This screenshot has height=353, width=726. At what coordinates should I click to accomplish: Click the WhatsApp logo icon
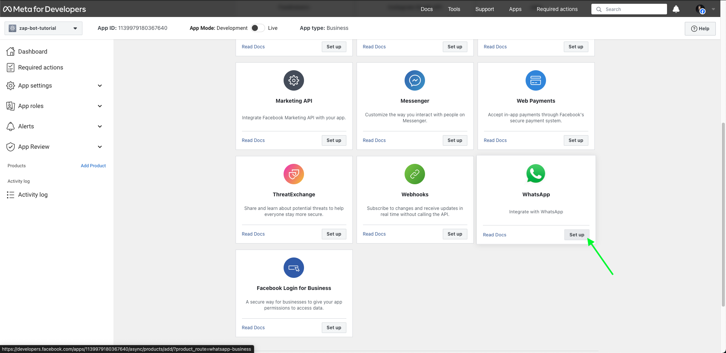click(x=536, y=174)
